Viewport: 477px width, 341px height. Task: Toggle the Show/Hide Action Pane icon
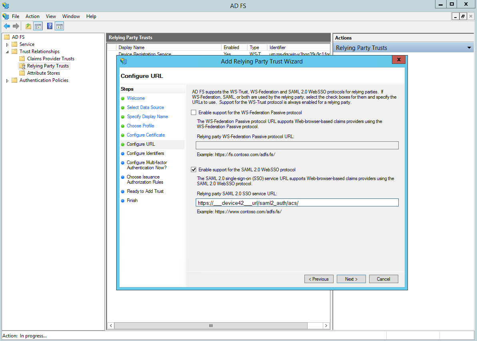[x=60, y=26]
